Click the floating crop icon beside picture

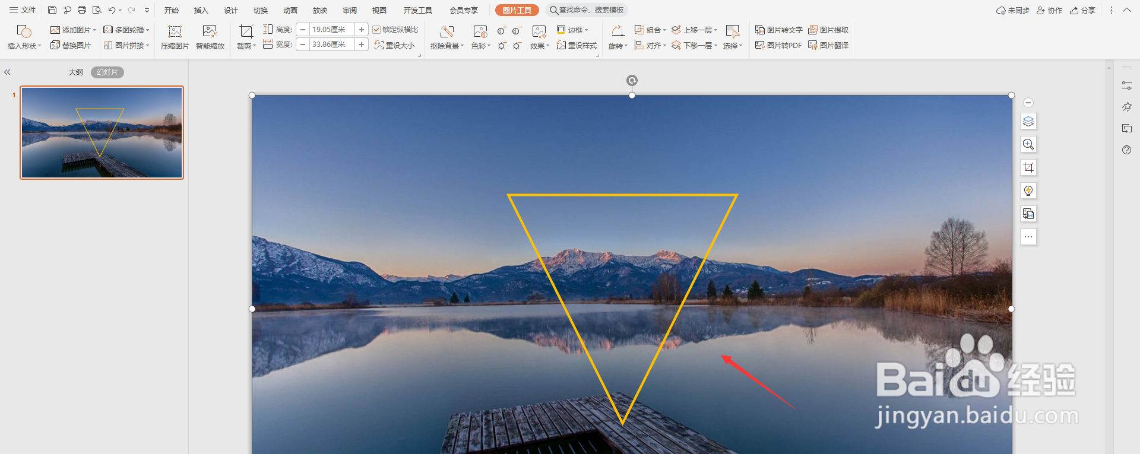pyautogui.click(x=1028, y=167)
